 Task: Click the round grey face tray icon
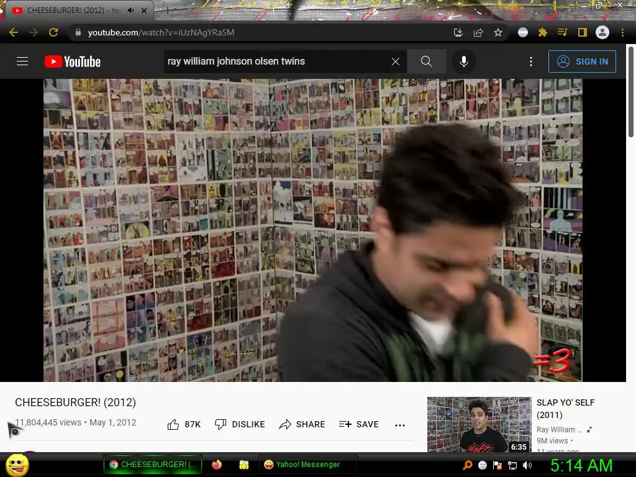click(482, 465)
